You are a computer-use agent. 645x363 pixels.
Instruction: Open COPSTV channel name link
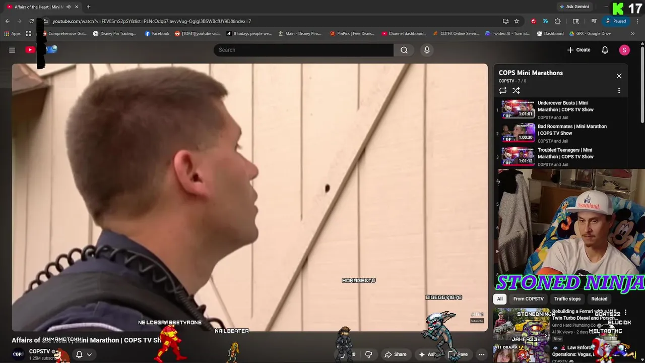39,351
